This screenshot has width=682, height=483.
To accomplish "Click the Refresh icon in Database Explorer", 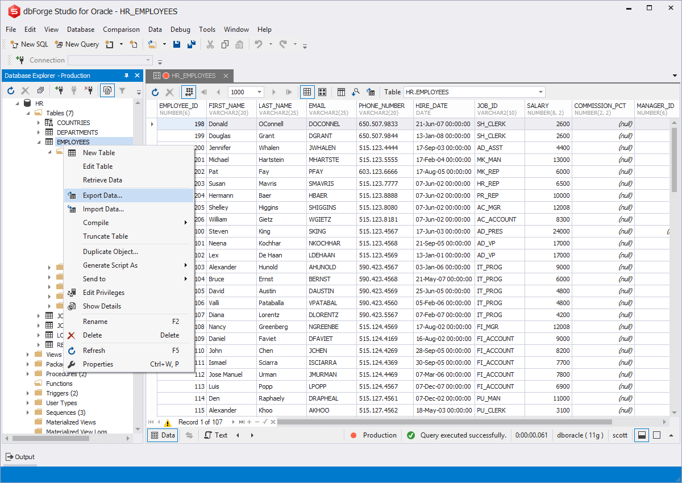I will point(10,90).
